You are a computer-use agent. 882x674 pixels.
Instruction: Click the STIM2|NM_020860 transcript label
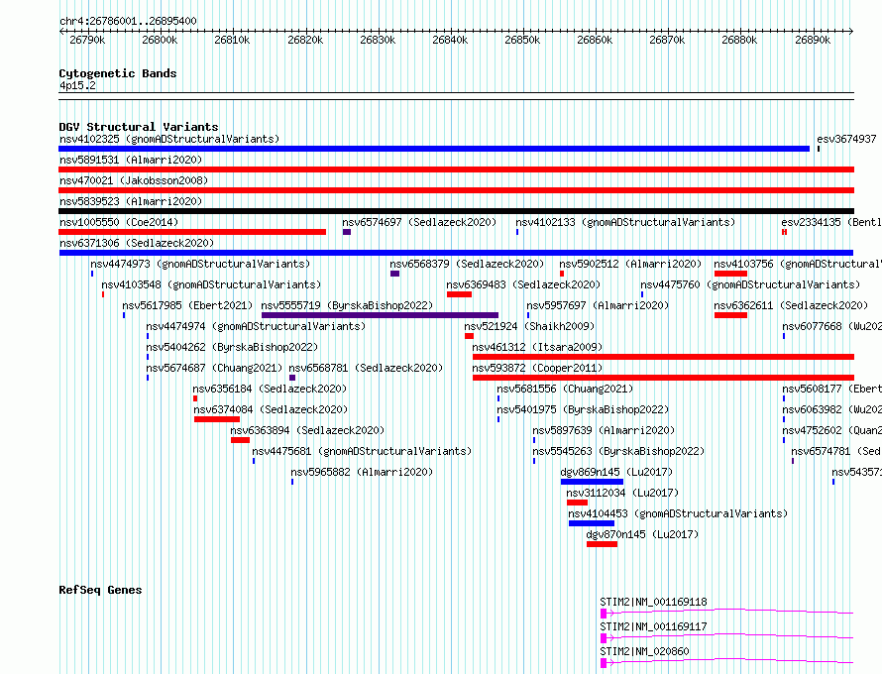click(x=644, y=651)
